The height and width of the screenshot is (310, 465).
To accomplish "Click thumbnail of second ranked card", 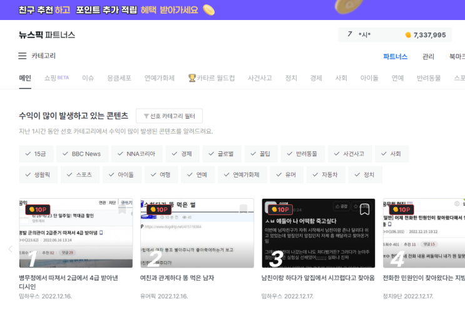I will click(197, 233).
